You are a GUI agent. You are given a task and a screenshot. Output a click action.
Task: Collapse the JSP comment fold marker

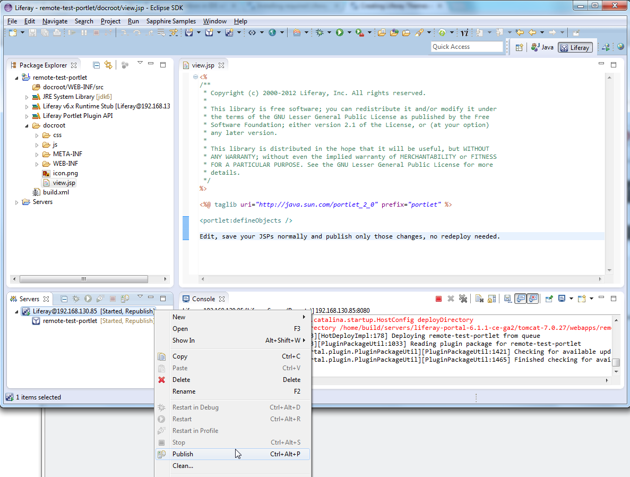coord(195,77)
